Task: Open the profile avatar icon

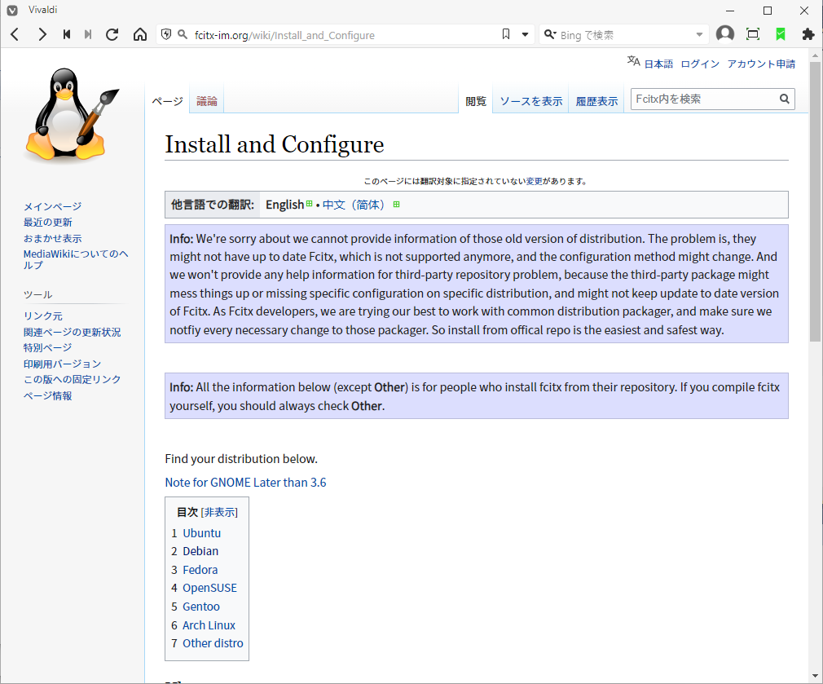Action: coord(724,34)
